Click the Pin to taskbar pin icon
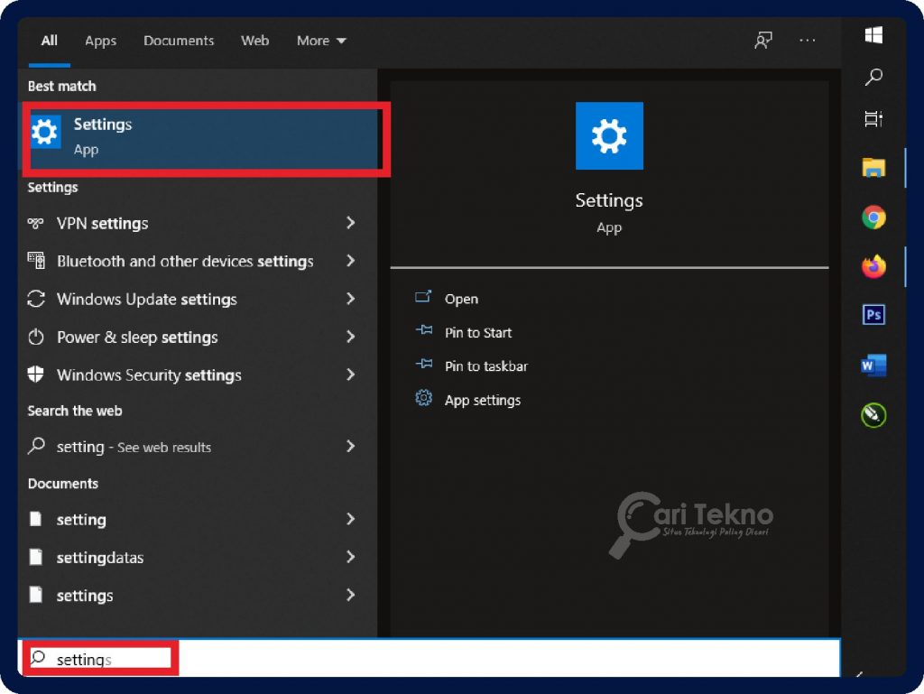This screenshot has height=694, width=924. 424,364
